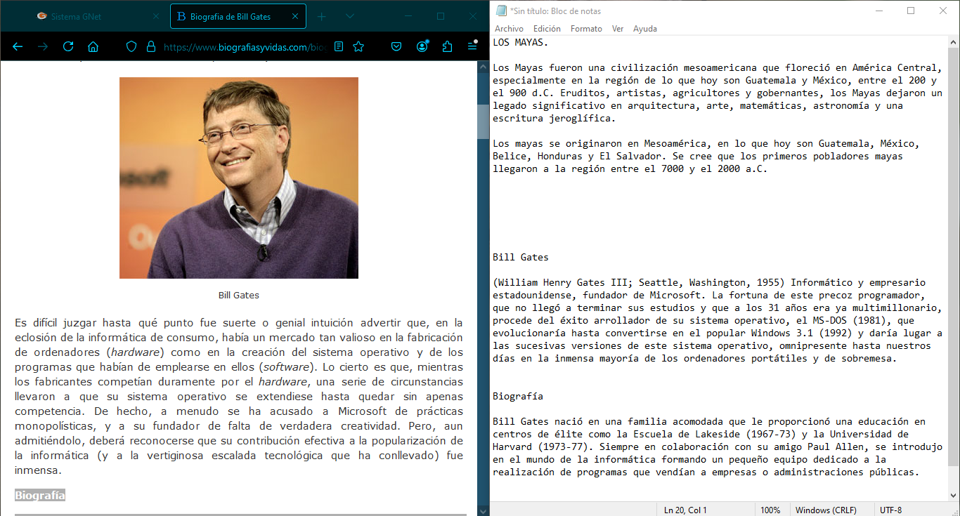This screenshot has height=516, width=960.
Task: View site security padlock details
Action: click(150, 46)
